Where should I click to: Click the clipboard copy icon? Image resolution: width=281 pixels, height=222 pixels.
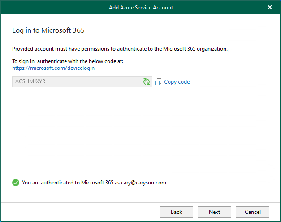158,82
